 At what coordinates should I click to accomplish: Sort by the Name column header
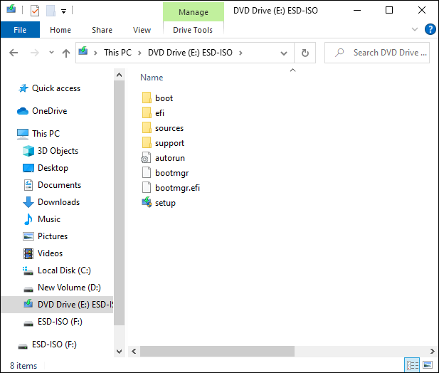click(x=152, y=78)
